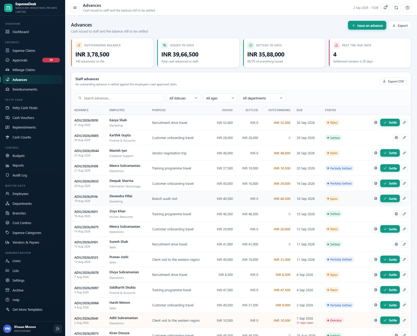Edit advance ADV/2026/0066 for Harsh Menon

point(404,305)
